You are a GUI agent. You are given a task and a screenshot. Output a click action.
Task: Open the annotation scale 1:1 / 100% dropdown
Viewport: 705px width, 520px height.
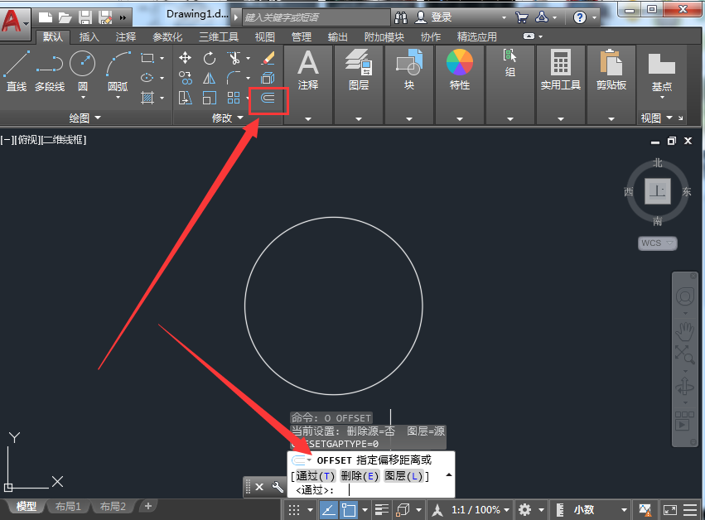[480, 510]
